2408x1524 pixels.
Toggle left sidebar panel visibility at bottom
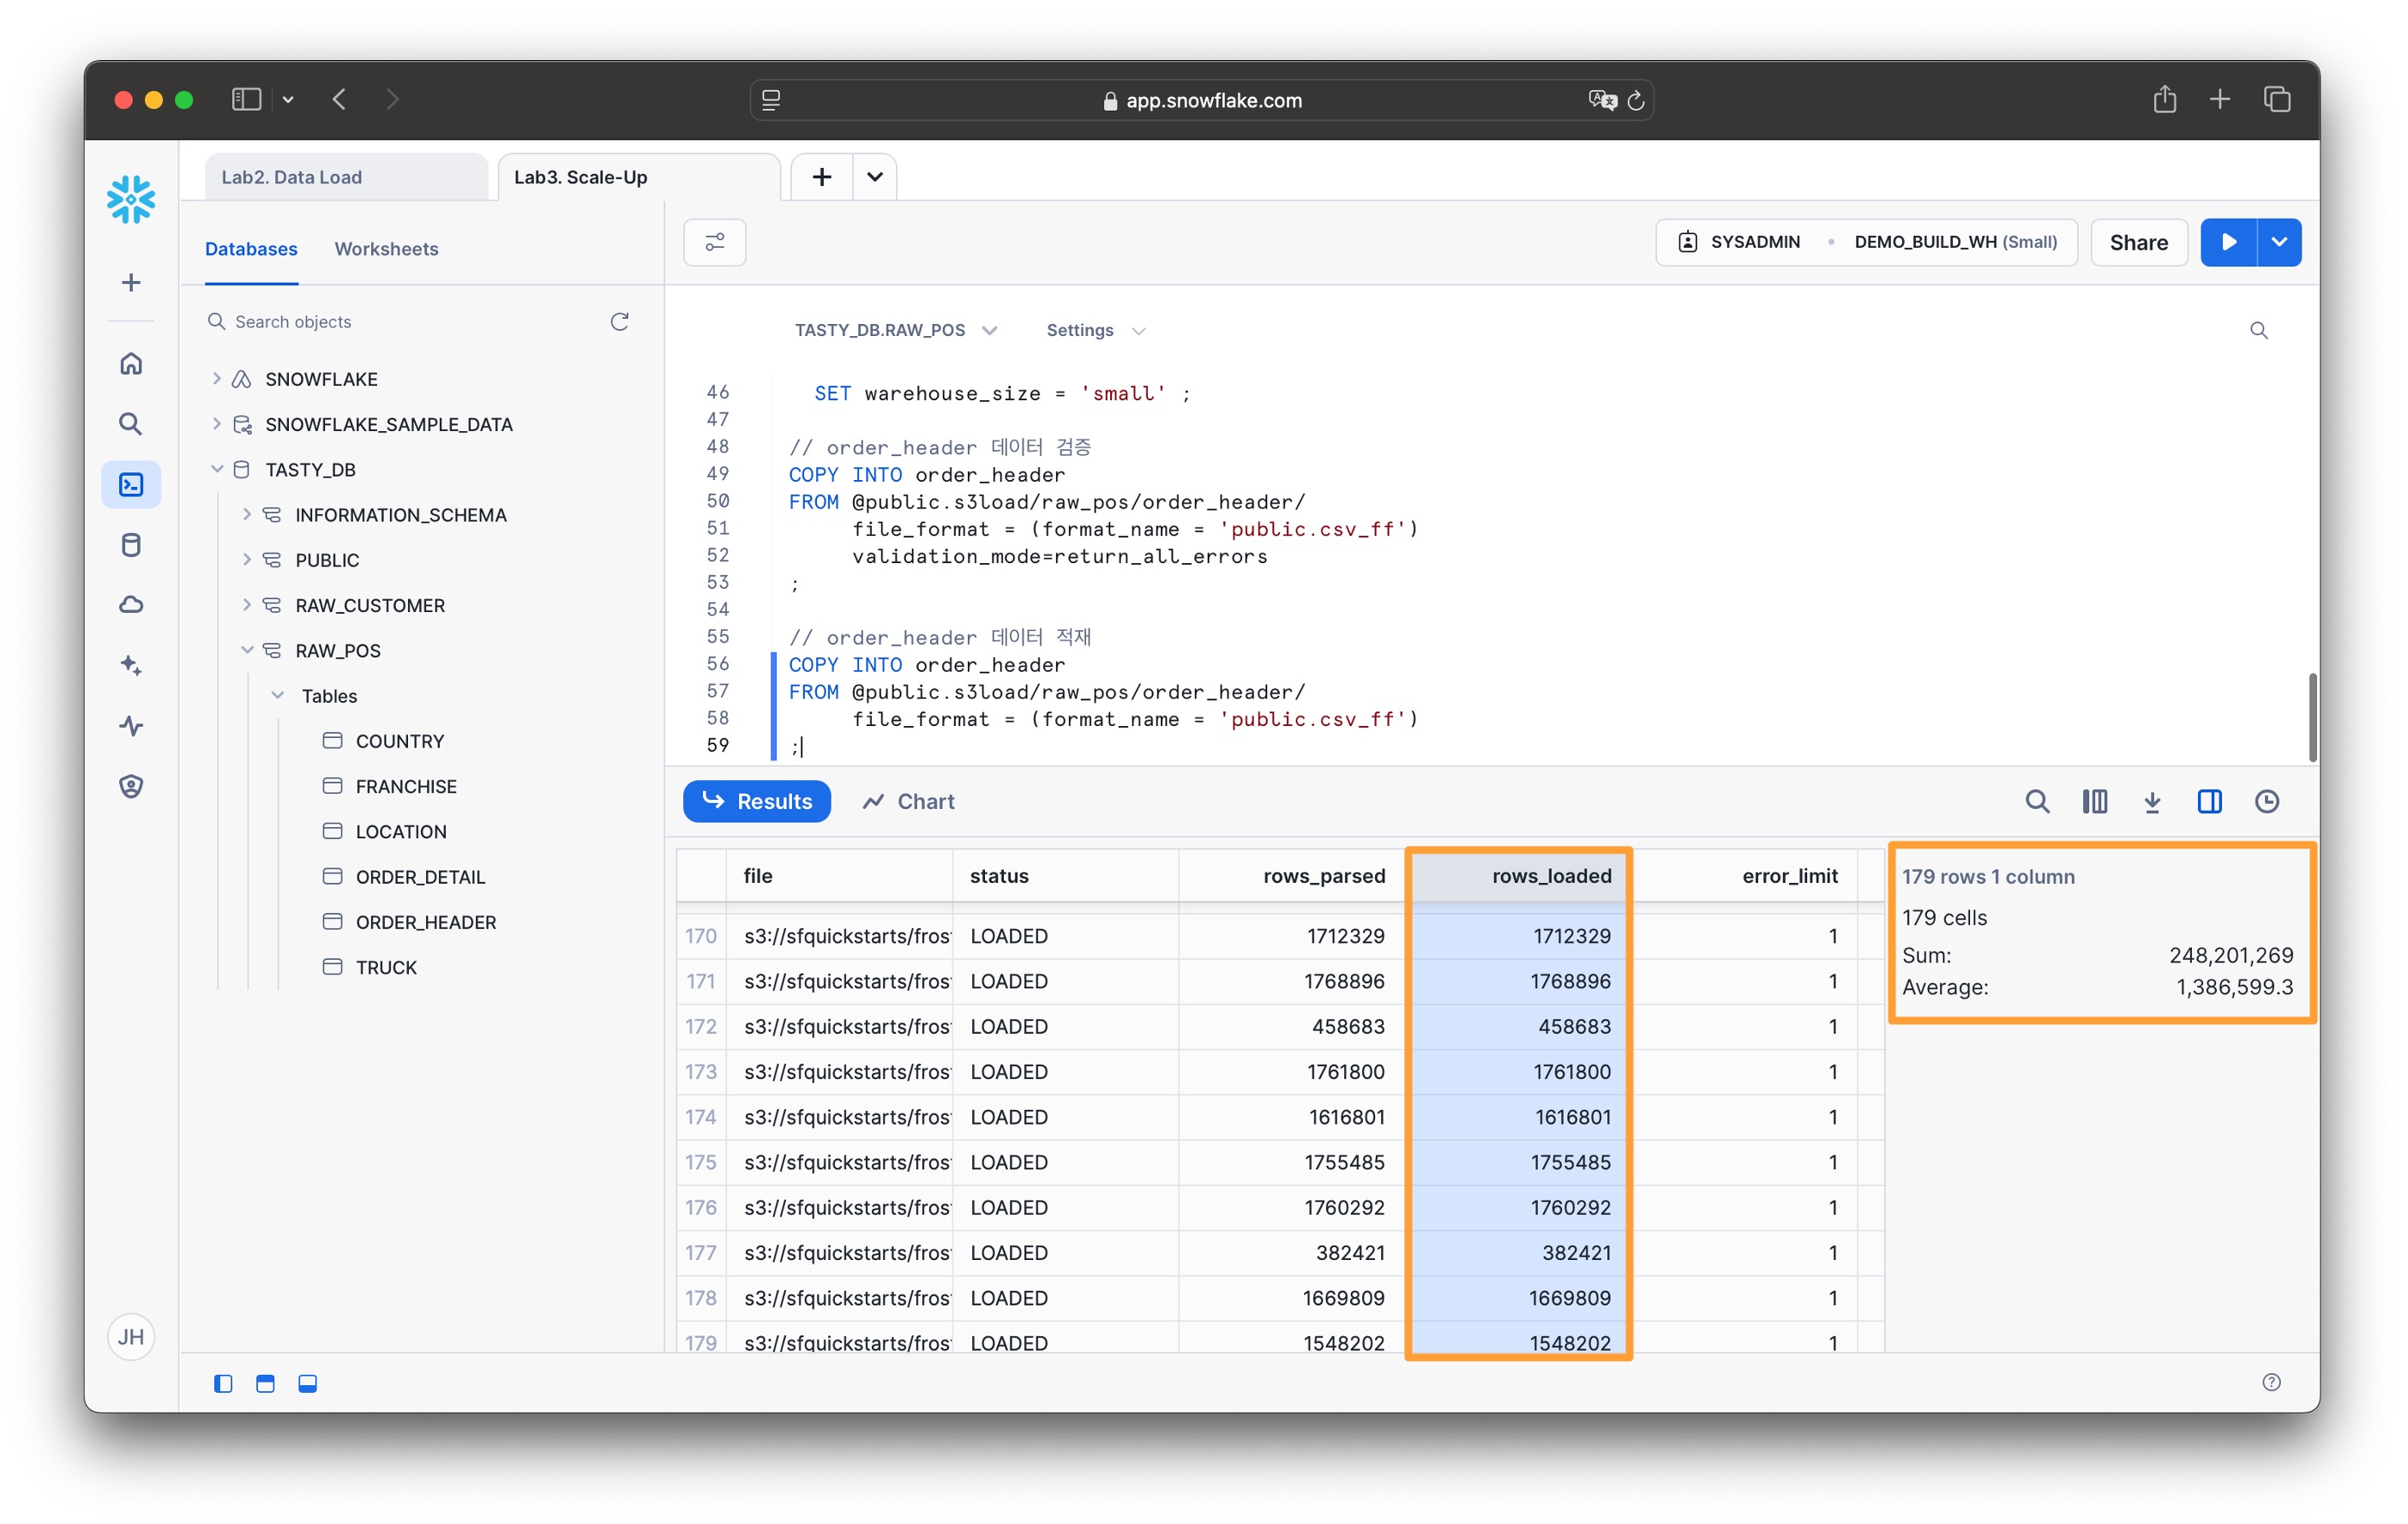[223, 1384]
